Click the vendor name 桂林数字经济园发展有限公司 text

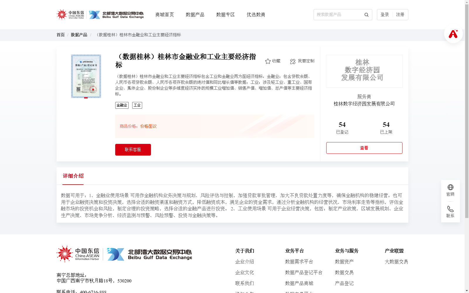tap(364, 104)
